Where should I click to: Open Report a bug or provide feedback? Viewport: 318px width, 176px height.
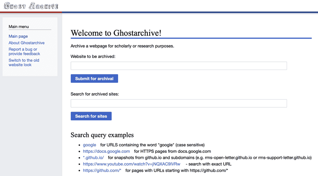pyautogui.click(x=24, y=52)
